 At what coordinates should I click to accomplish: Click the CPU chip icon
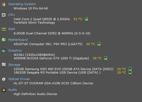(x=4, y=15)
